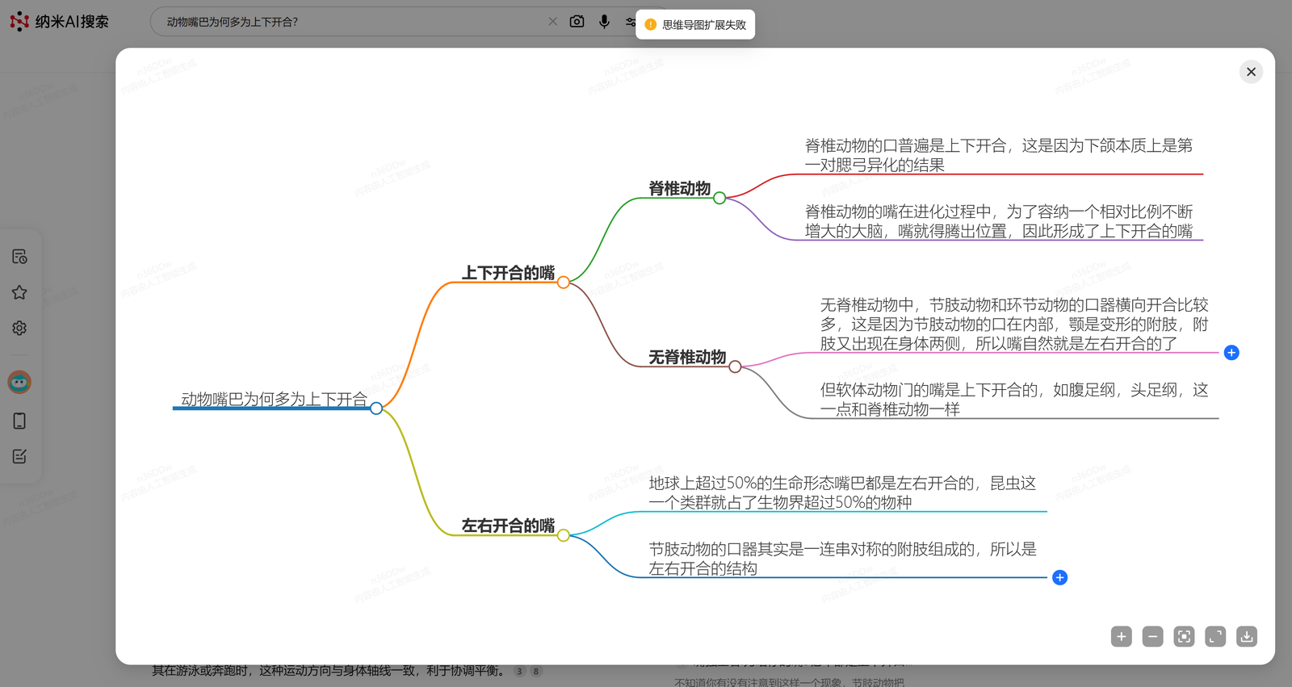Viewport: 1292px width, 687px height.
Task: Collapse the 左右开合的嘴 branch circle
Action: [564, 535]
